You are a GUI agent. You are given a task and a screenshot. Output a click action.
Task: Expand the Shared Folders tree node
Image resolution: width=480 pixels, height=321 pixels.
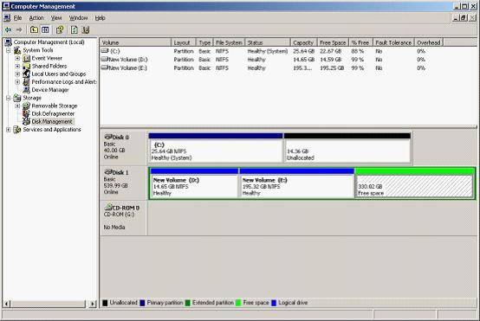[17, 66]
